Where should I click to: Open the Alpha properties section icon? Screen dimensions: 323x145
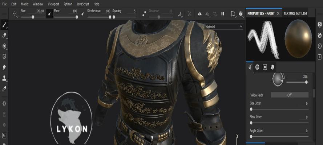click(x=257, y=67)
